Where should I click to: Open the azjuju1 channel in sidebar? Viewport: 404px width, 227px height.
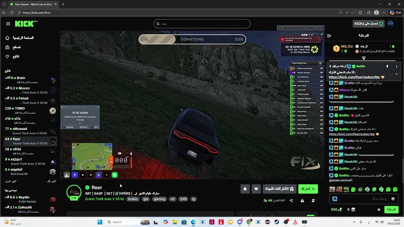coord(30,161)
